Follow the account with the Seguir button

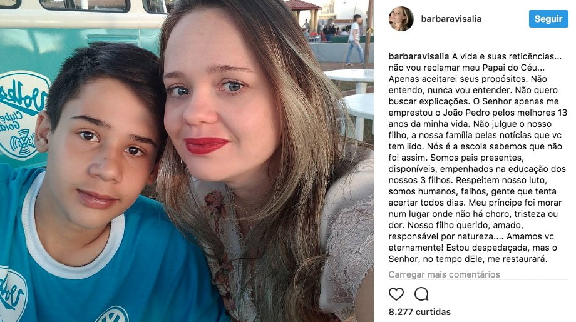pos(548,19)
